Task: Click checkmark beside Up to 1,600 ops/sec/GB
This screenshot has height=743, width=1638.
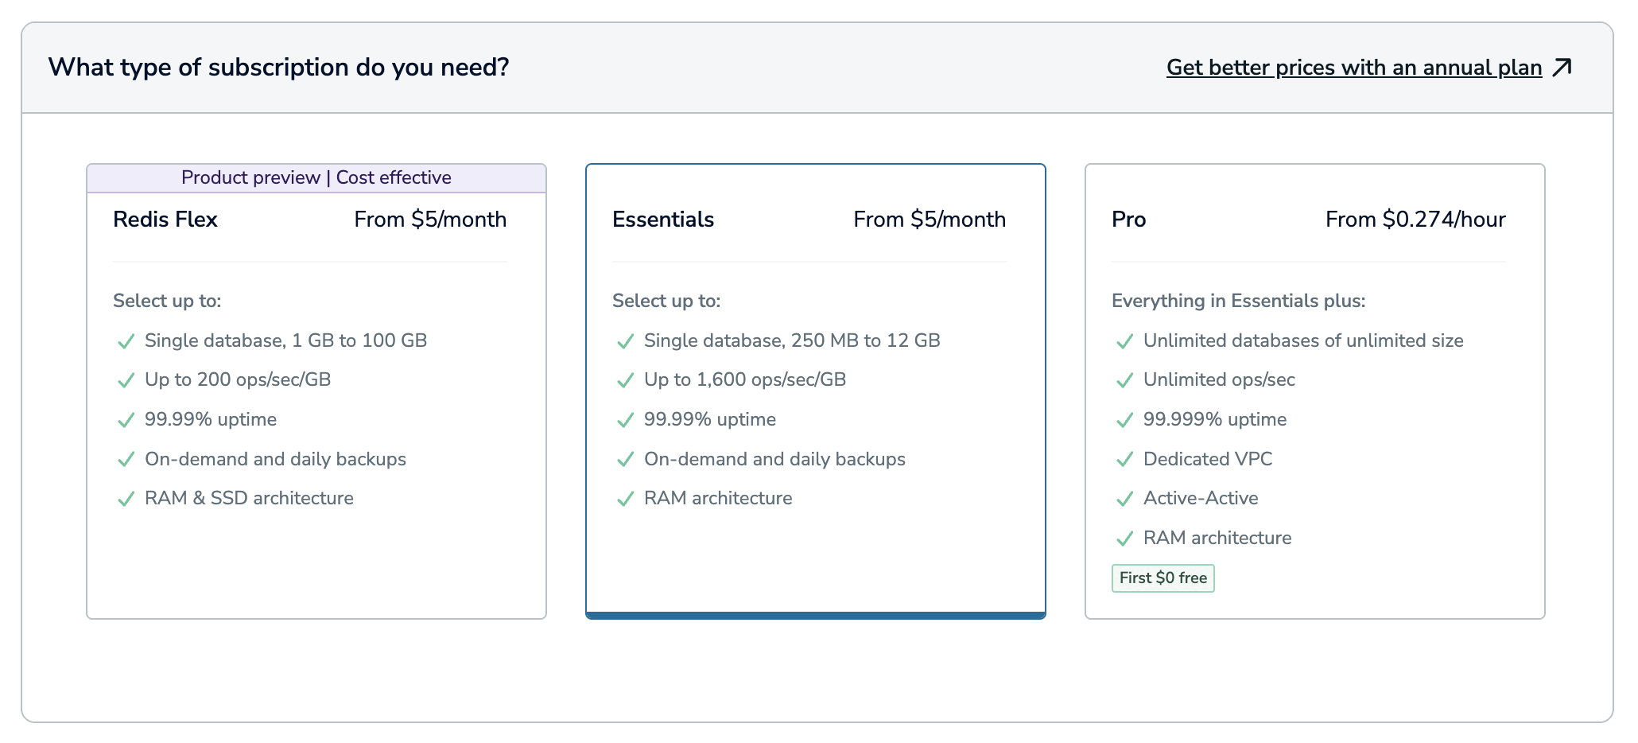Action: (x=625, y=380)
